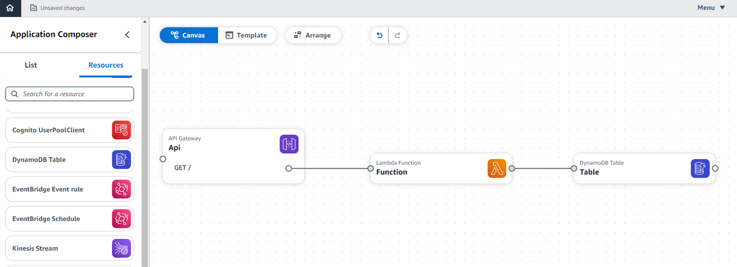Click the Lambda icon on Function card
Image resolution: width=737 pixels, height=267 pixels.
(x=497, y=168)
